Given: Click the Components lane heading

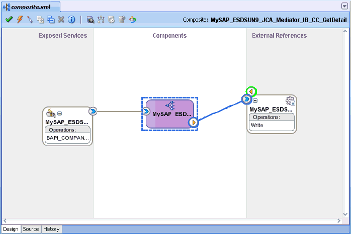Looking at the screenshot, I should [x=169, y=36].
